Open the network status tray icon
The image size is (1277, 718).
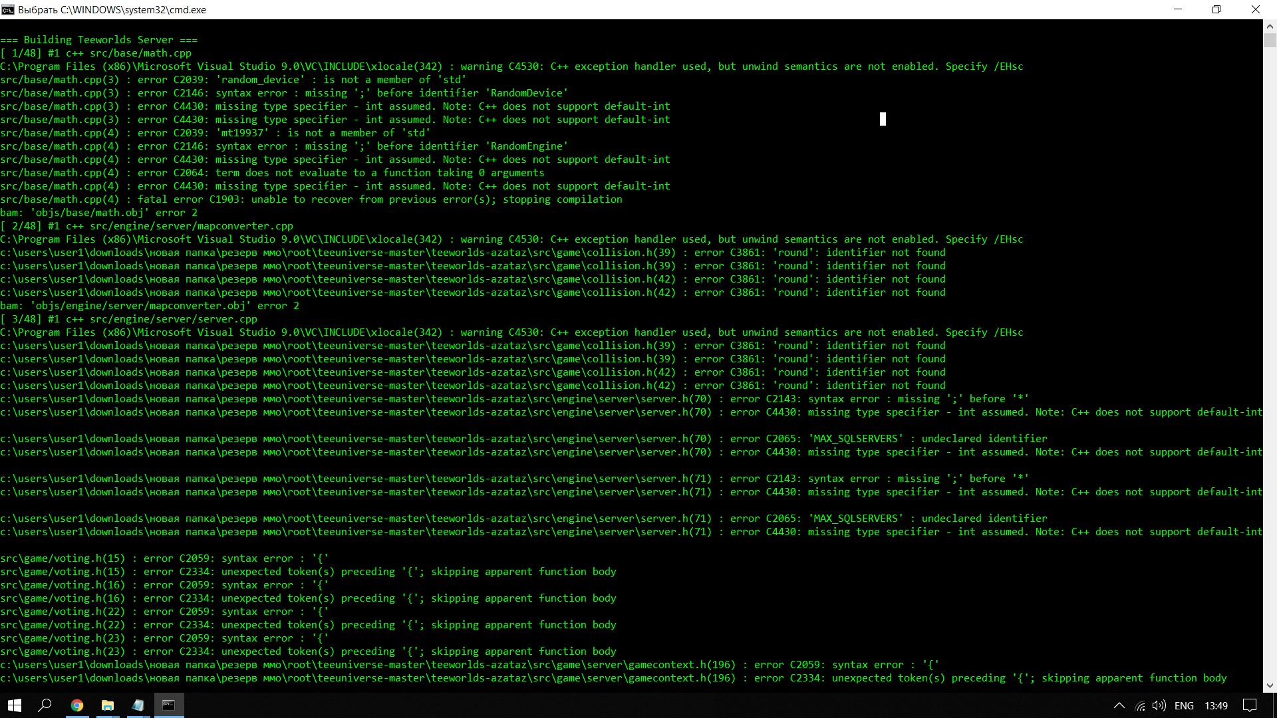click(1140, 706)
